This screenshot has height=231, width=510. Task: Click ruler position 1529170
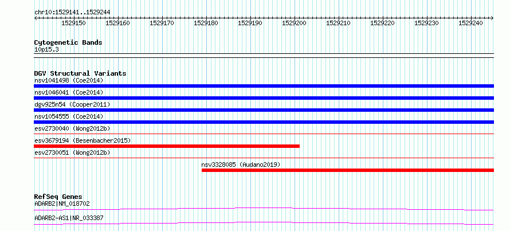(162, 23)
